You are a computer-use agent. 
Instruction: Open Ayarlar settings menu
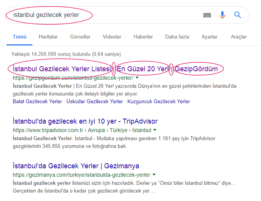(x=209, y=37)
